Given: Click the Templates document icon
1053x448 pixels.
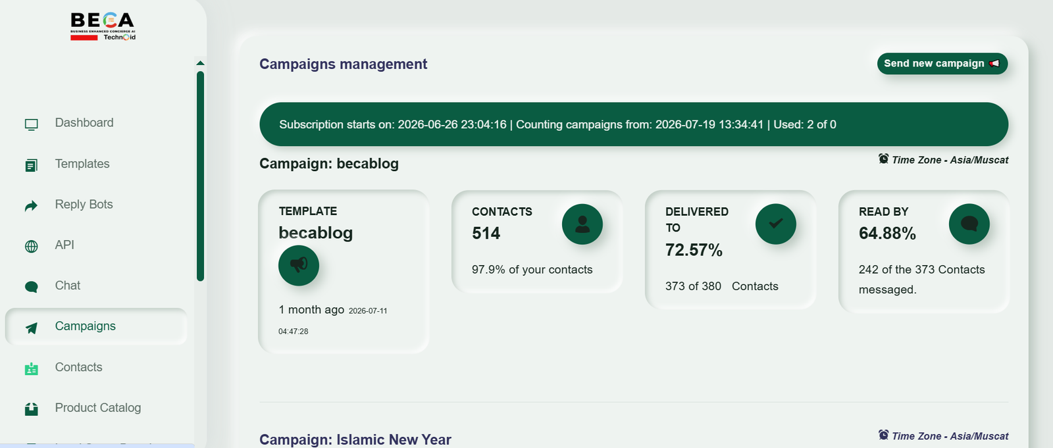Looking at the screenshot, I should pos(32,165).
